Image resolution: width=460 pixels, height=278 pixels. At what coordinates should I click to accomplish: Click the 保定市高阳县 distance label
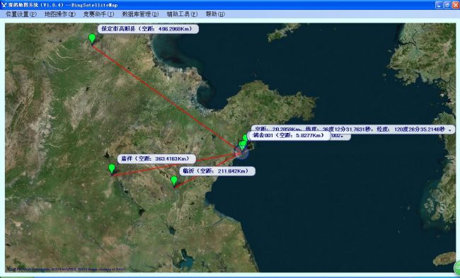point(148,29)
